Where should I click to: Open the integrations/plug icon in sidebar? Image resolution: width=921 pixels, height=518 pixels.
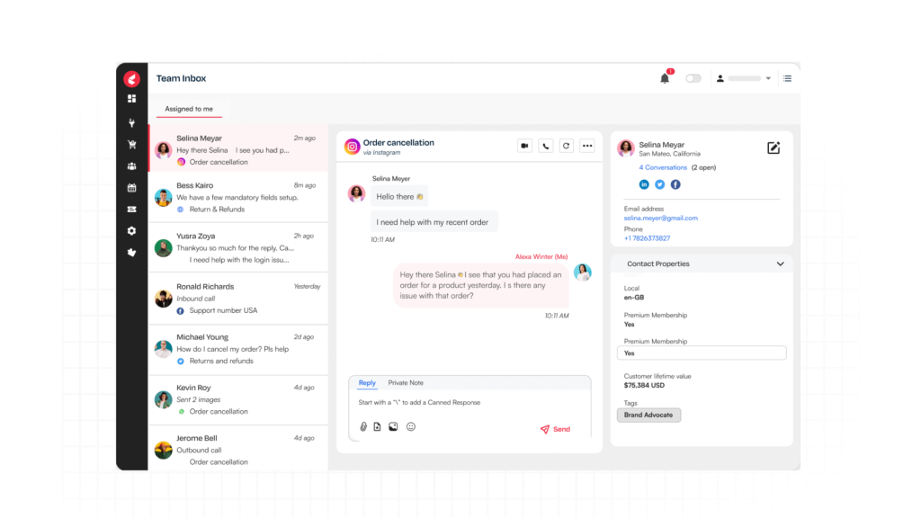tap(131, 122)
